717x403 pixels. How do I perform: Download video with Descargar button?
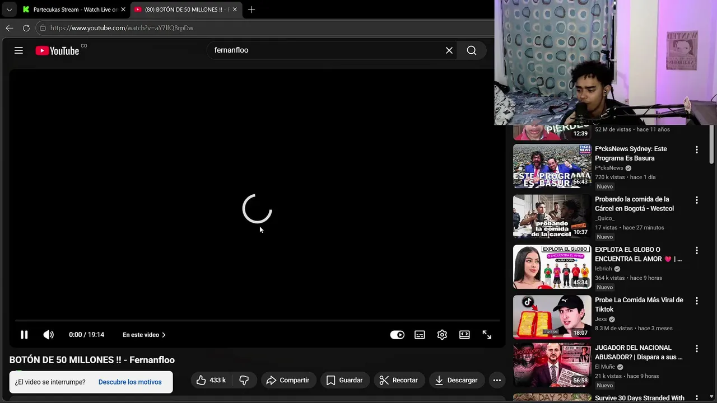(456, 380)
